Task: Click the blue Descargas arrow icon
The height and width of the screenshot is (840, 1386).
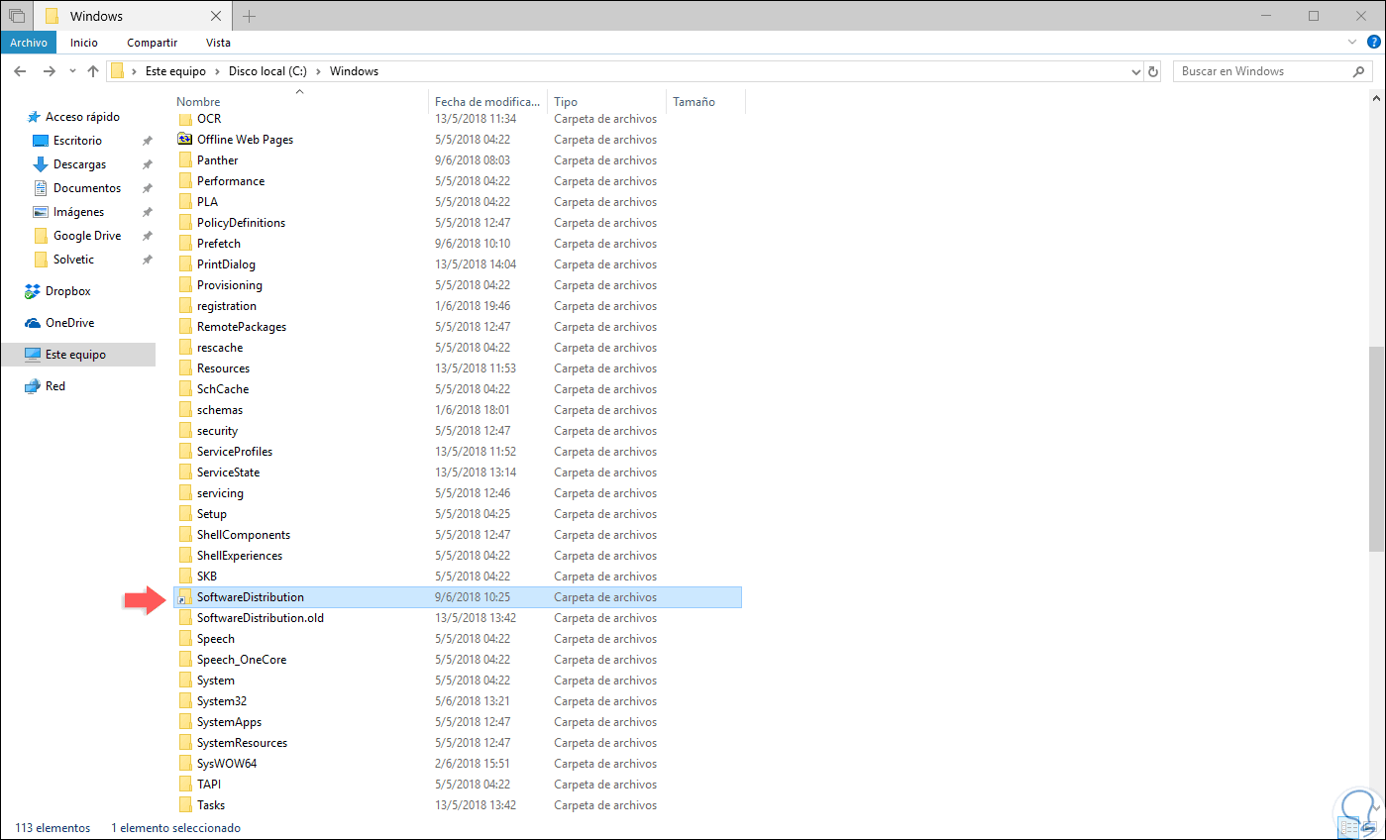Action: click(x=41, y=164)
